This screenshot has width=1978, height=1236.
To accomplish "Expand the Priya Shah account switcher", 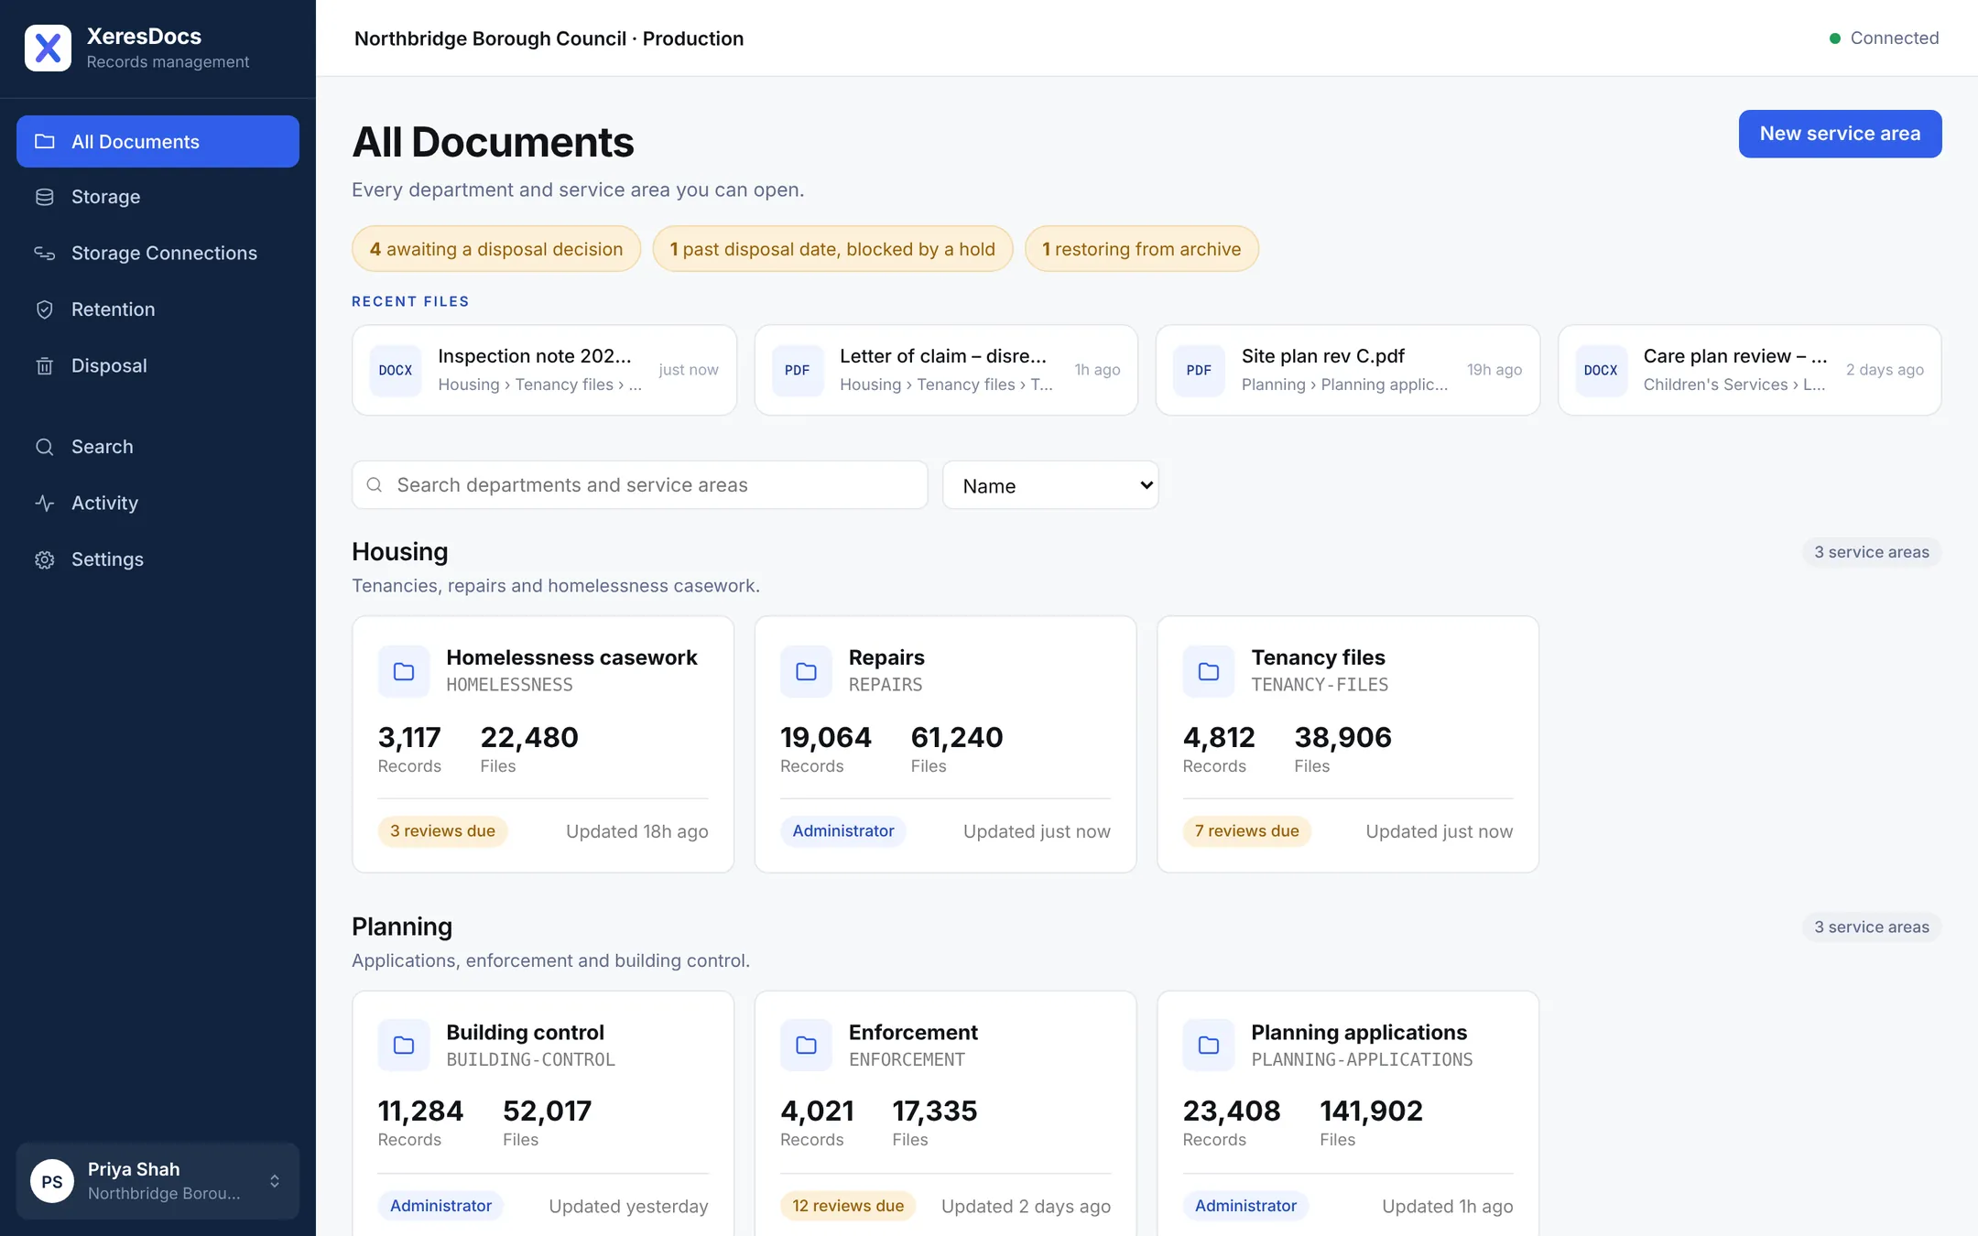I will 158,1181.
